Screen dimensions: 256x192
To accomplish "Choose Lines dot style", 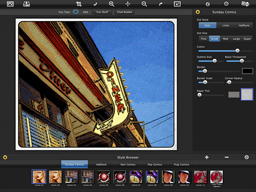I will click(x=225, y=25).
